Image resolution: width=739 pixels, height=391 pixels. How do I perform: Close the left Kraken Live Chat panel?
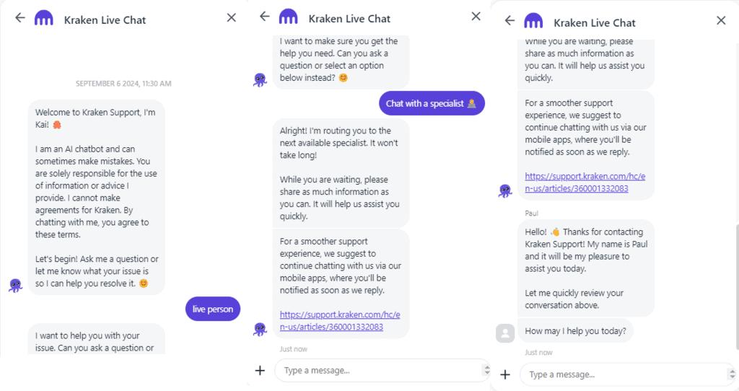[231, 18]
